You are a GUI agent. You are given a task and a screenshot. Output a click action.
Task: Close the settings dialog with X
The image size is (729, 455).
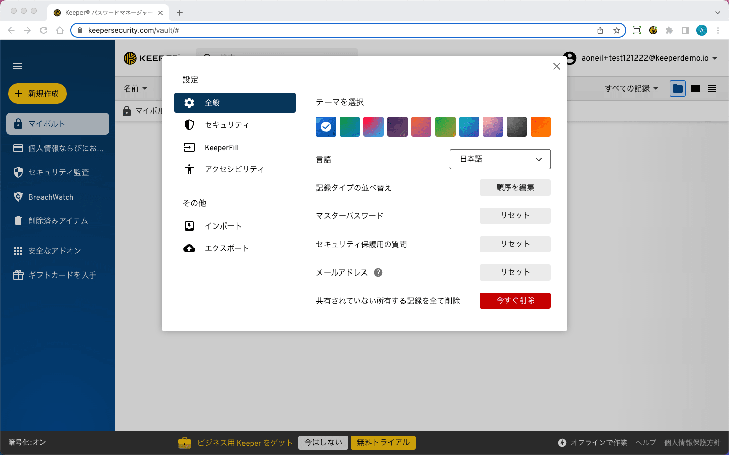coord(557,66)
